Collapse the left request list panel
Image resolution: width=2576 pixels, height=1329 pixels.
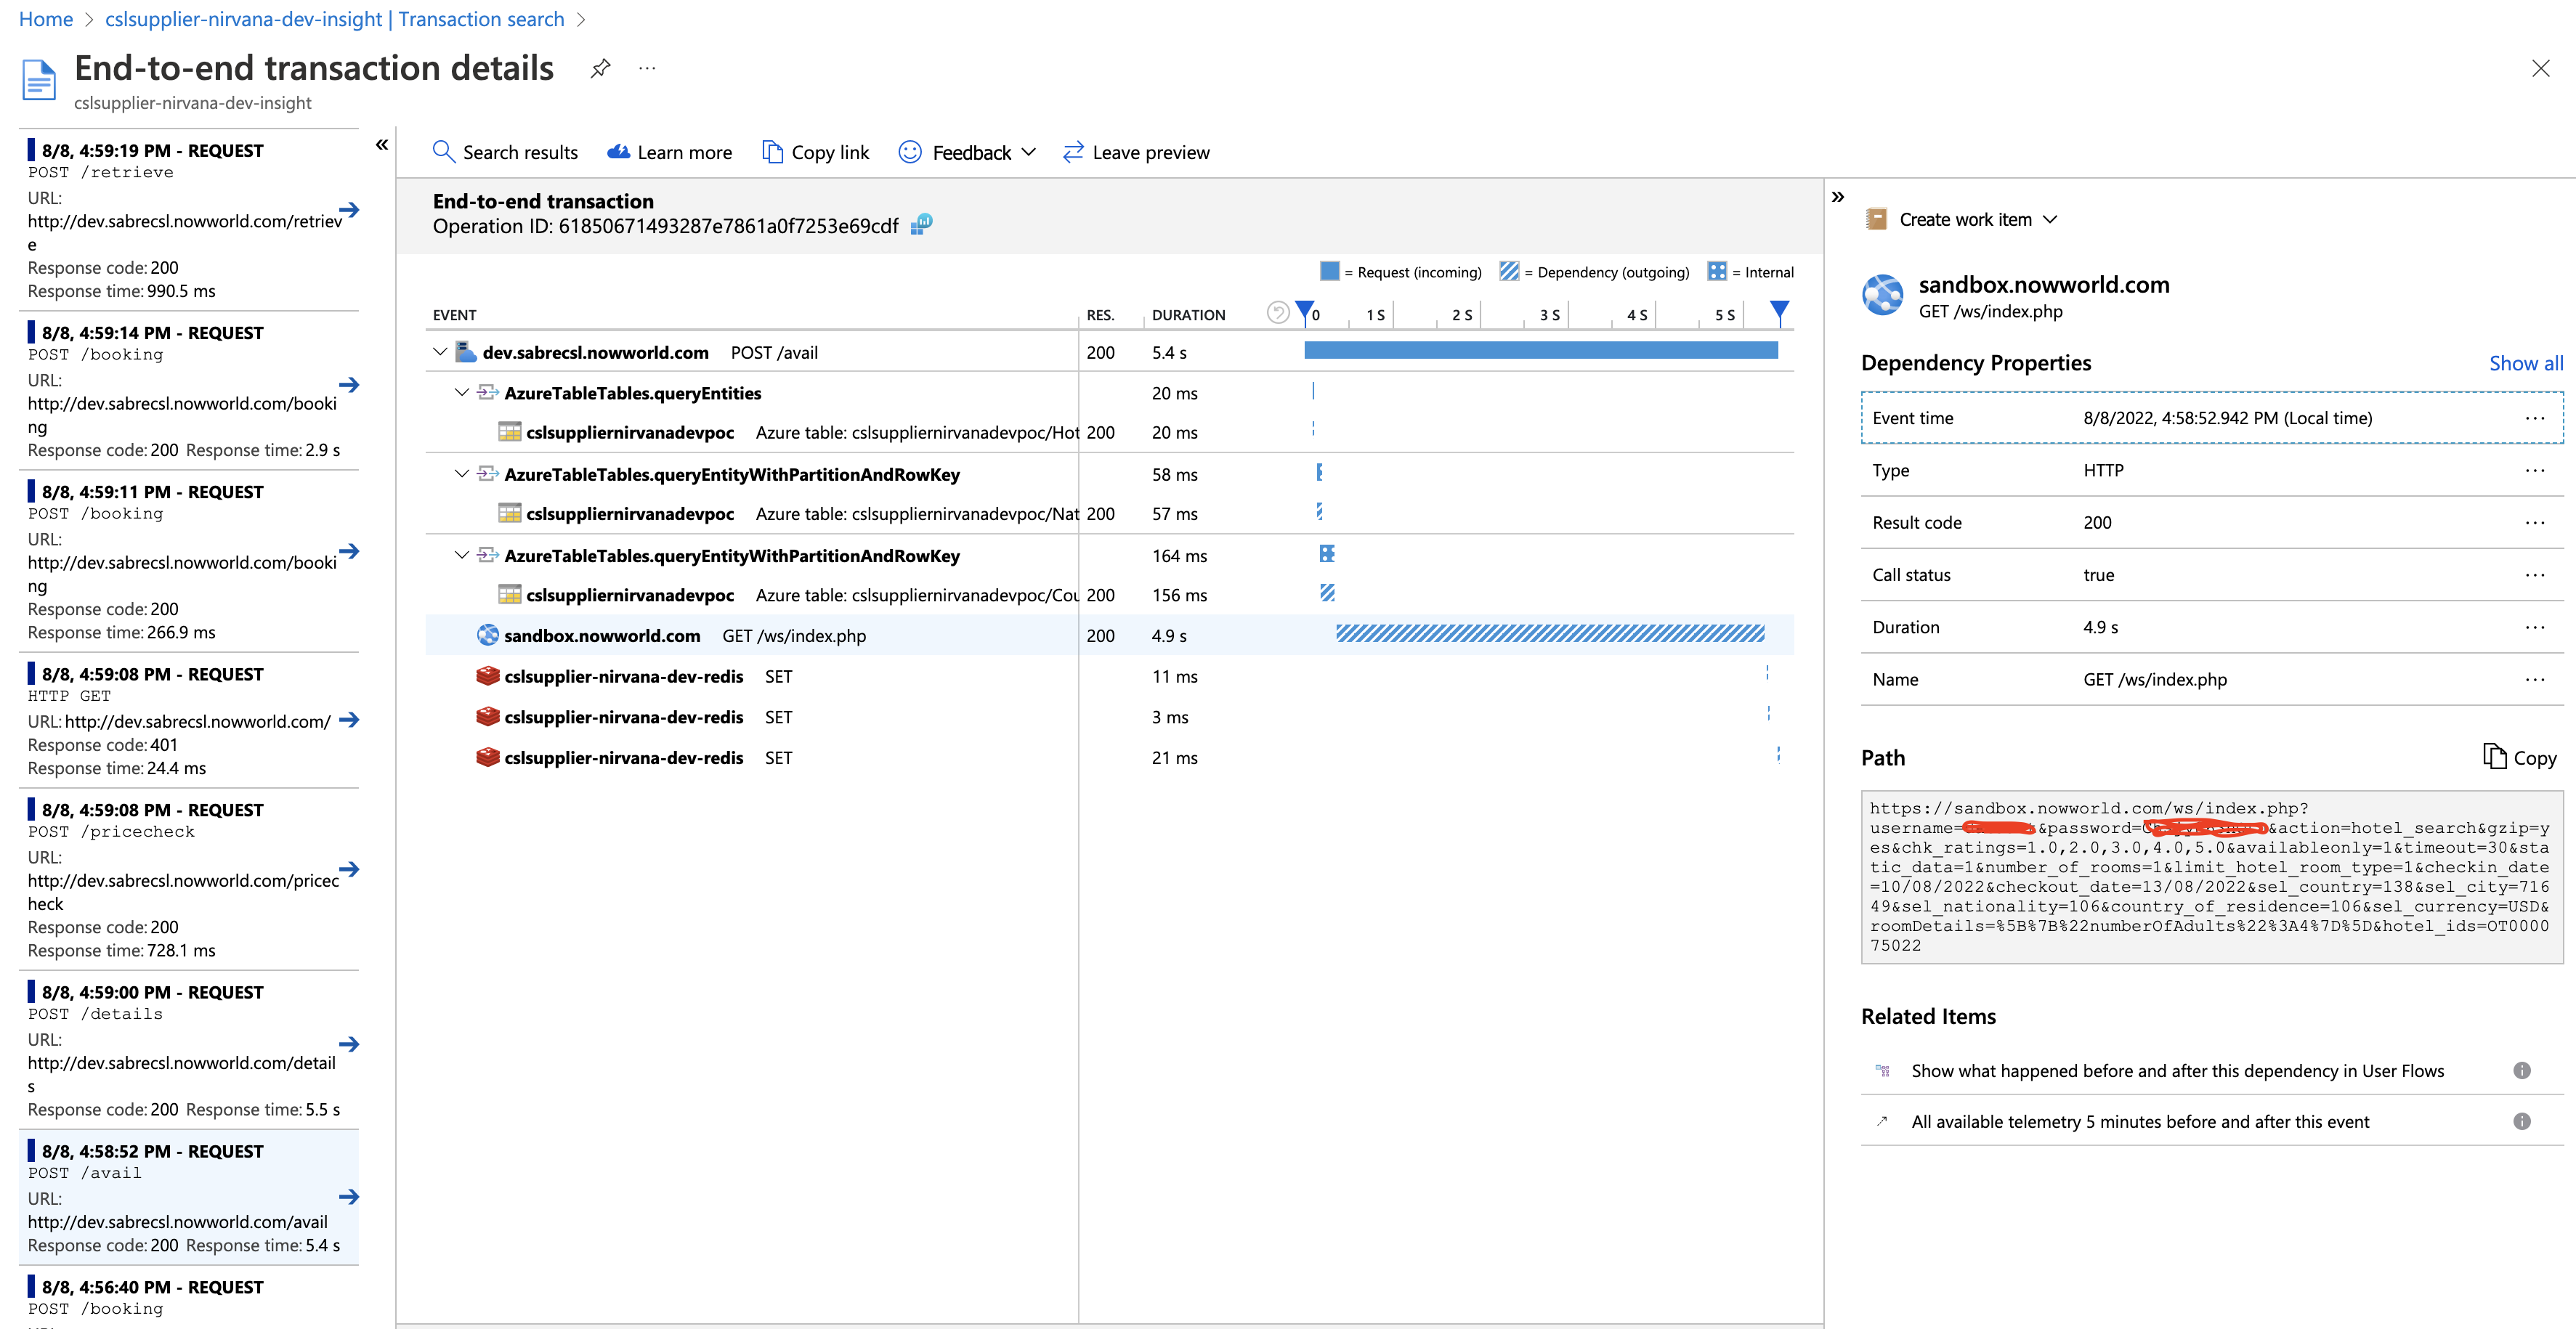coord(382,145)
